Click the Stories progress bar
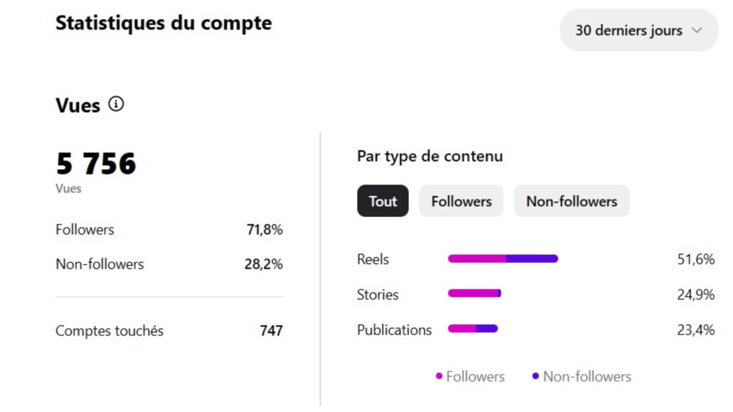Image resolution: width=733 pixels, height=412 pixels. [x=475, y=294]
